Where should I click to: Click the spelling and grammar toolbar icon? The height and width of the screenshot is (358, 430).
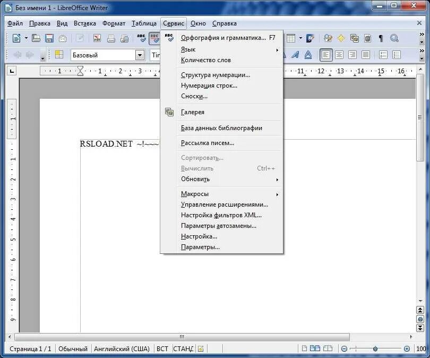(x=142, y=38)
